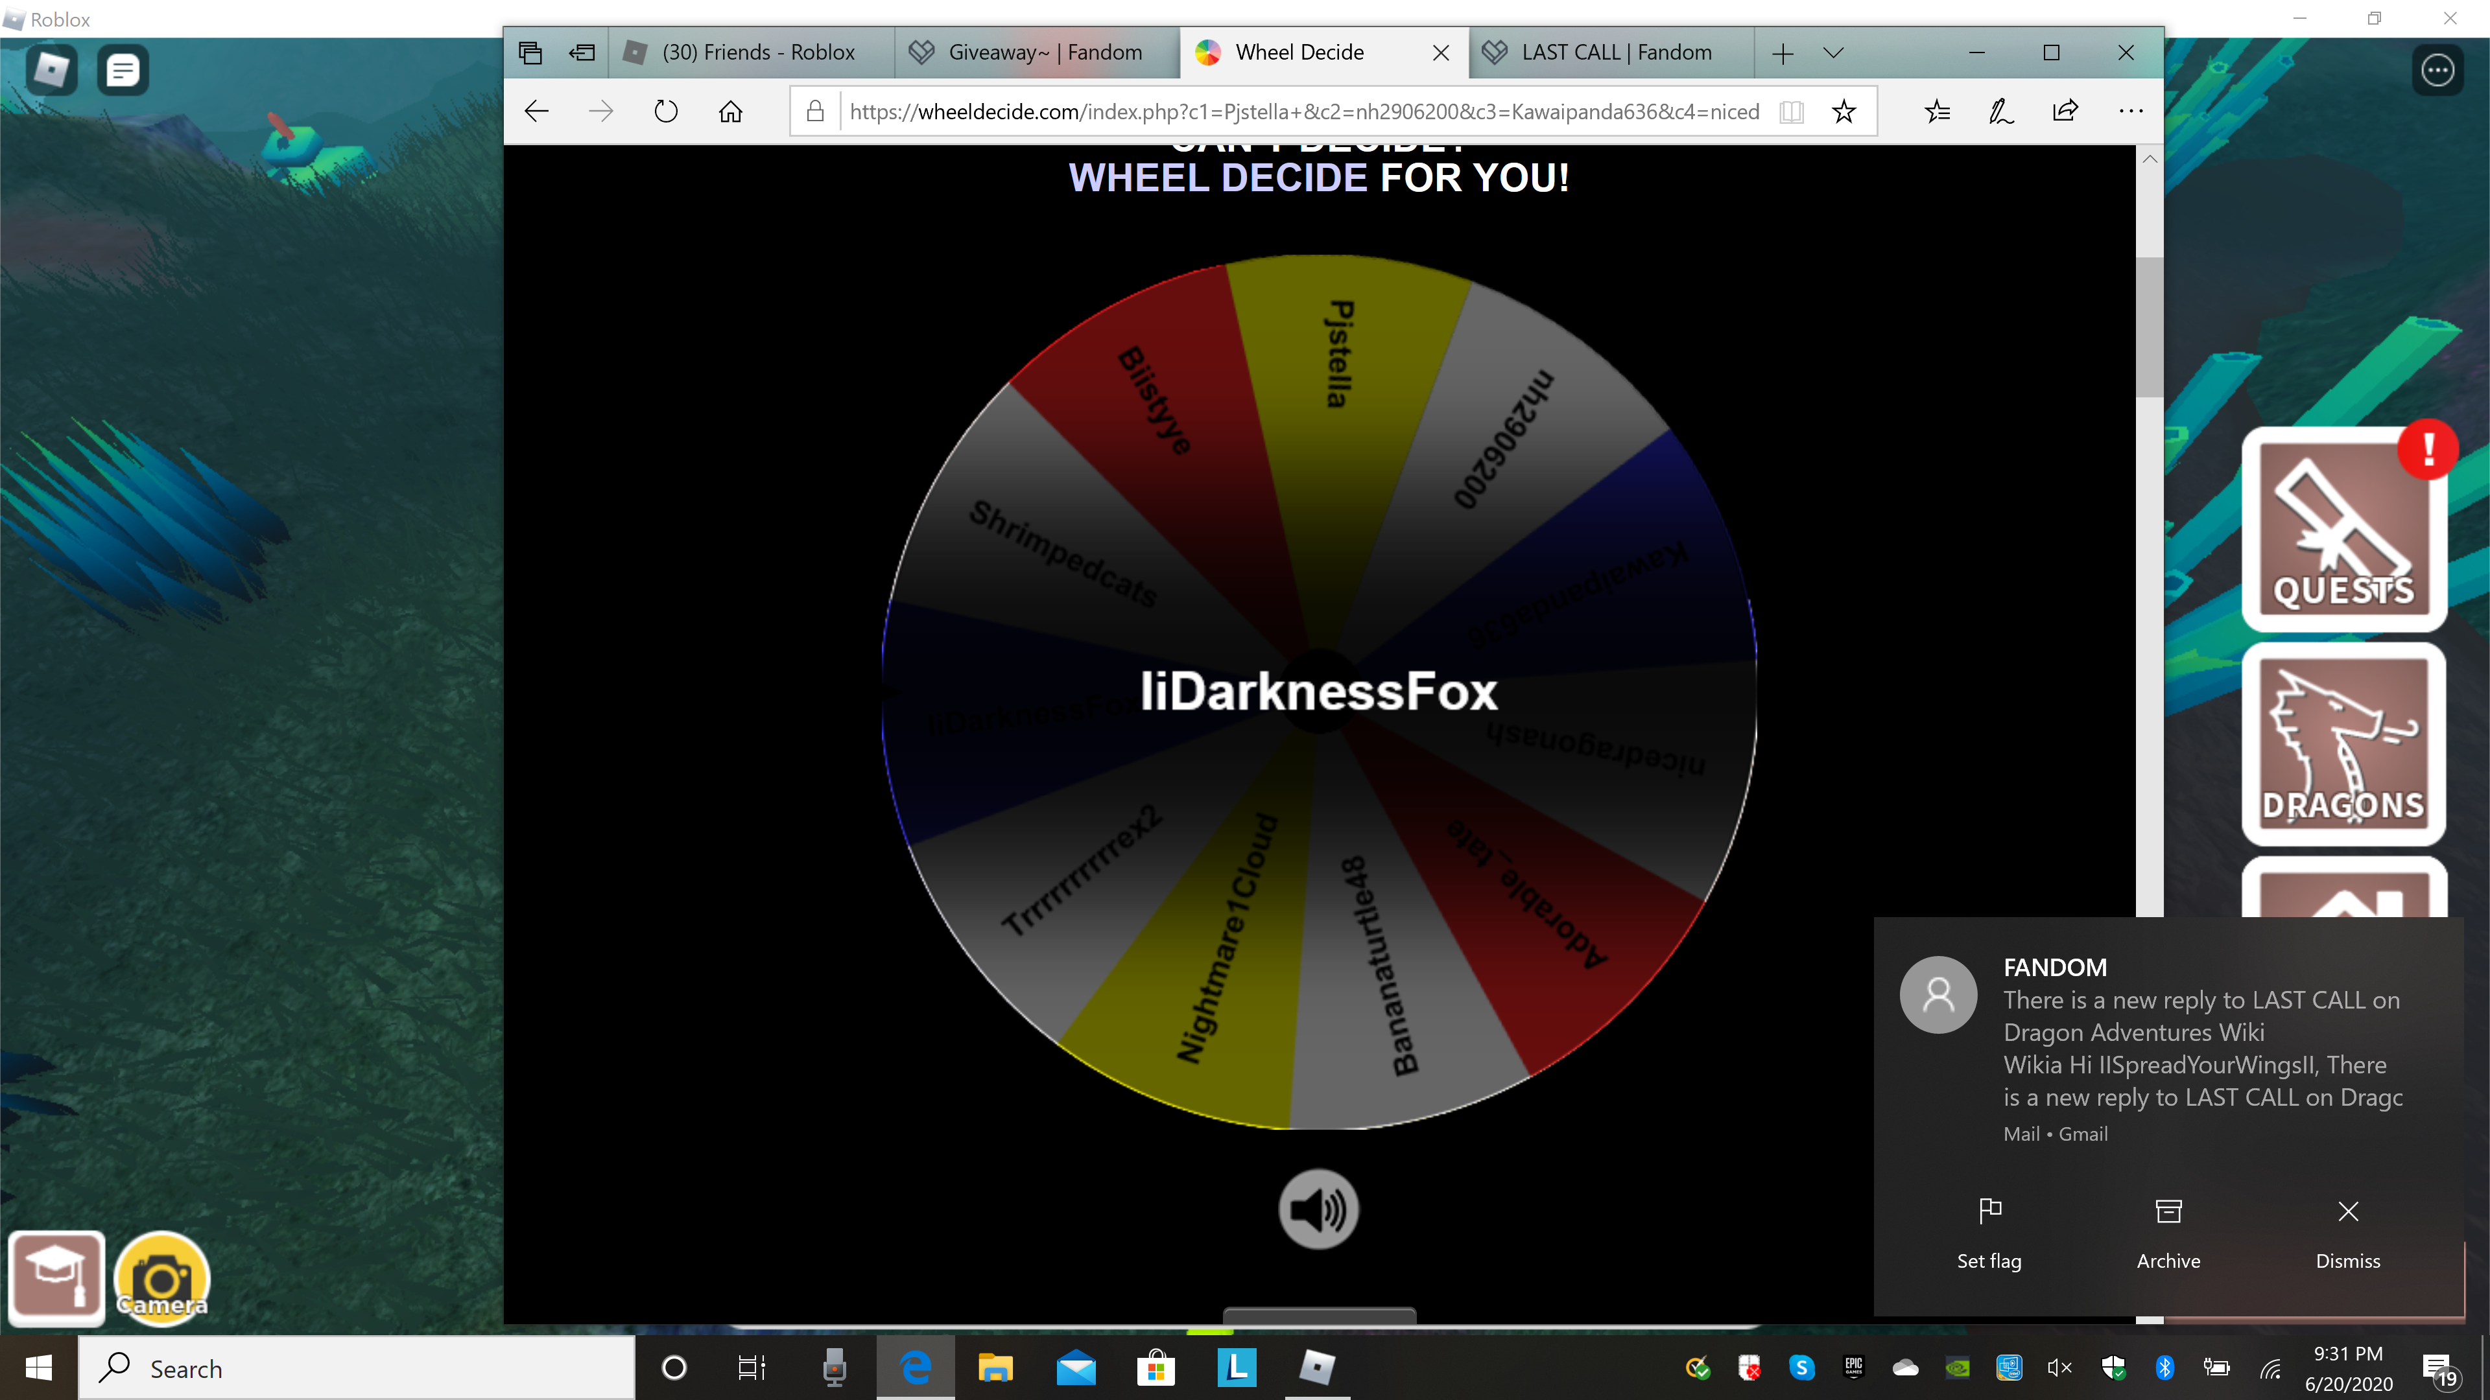2490x1400 pixels.
Task: Open browser Settings and more menu
Action: click(x=2130, y=111)
